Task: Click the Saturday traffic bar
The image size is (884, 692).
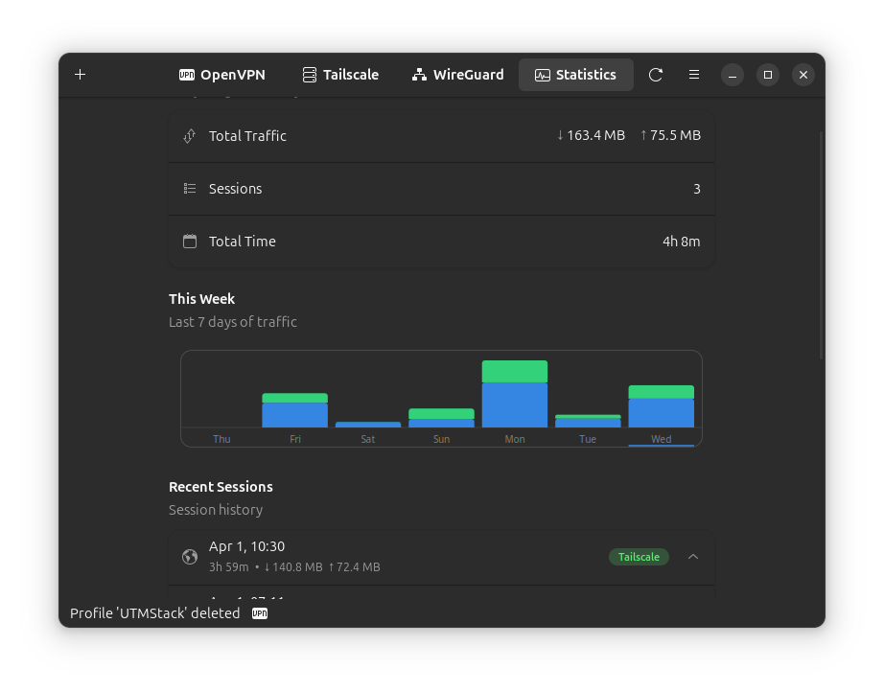Action: pos(368,425)
